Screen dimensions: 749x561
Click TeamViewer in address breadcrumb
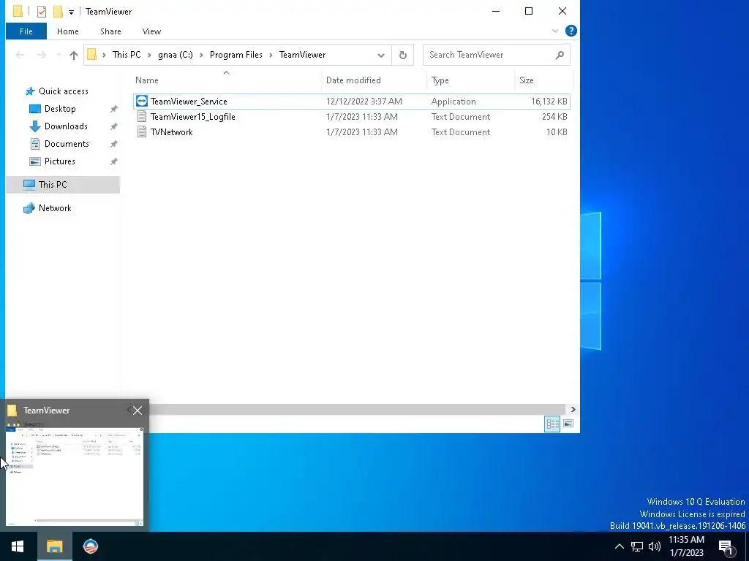(x=302, y=55)
